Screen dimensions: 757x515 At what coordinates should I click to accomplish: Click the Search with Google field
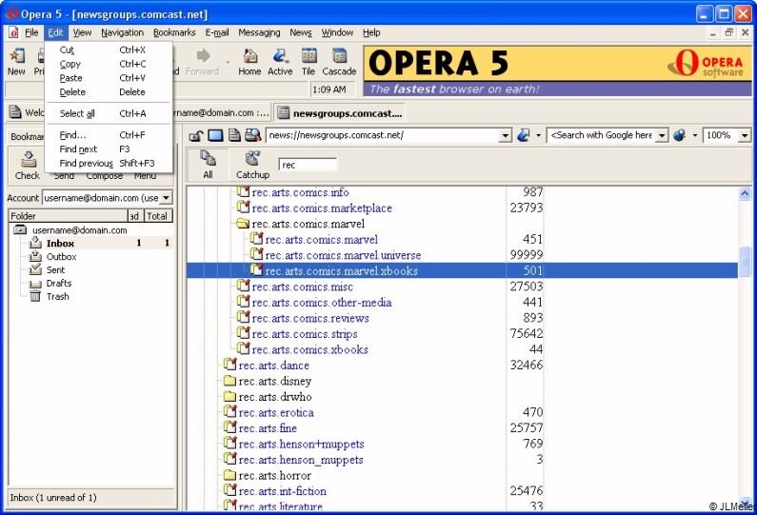602,135
